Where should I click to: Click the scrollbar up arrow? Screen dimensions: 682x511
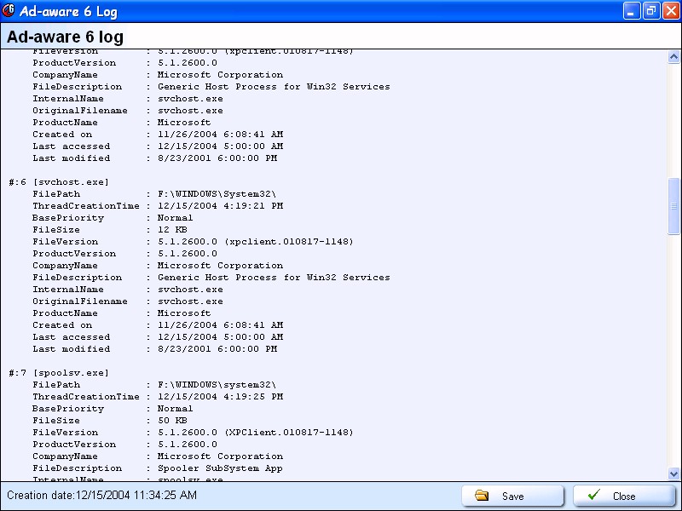673,57
